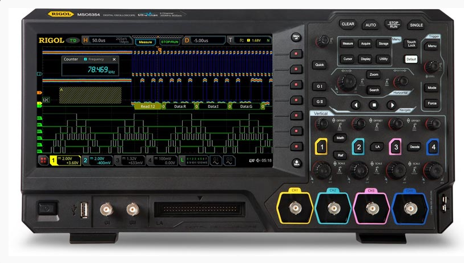
Task: Push the Quick key
Action: pyautogui.click(x=319, y=65)
